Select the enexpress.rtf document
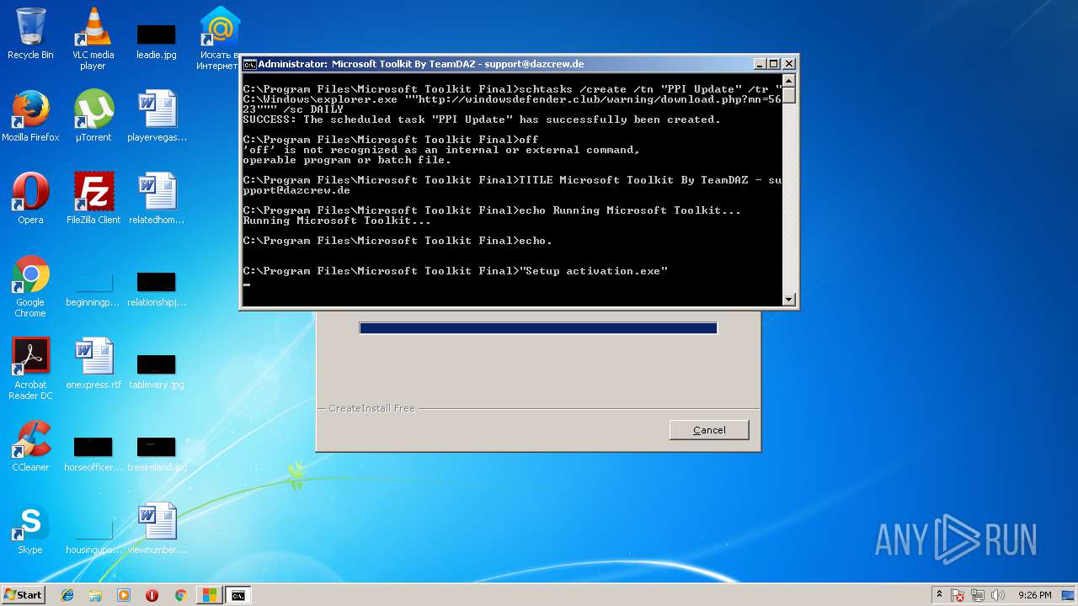 [93, 364]
